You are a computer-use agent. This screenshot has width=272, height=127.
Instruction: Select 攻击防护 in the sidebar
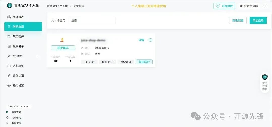[x=18, y=36]
